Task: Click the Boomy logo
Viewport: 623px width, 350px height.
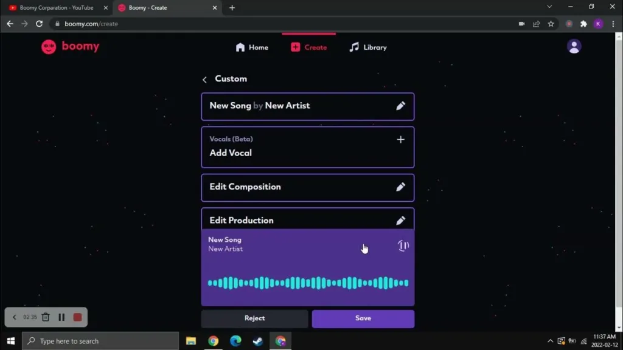Action: coord(70,47)
